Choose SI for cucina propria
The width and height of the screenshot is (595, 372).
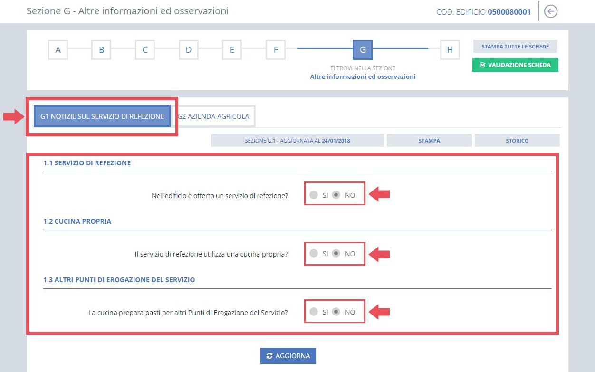tap(314, 253)
